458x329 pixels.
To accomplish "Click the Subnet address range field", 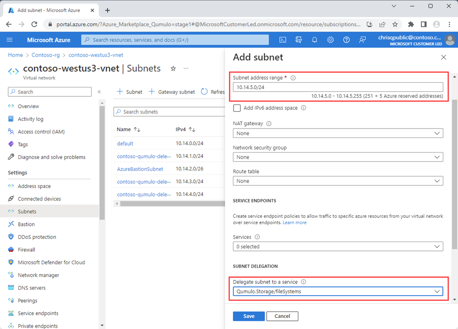I will (x=338, y=87).
